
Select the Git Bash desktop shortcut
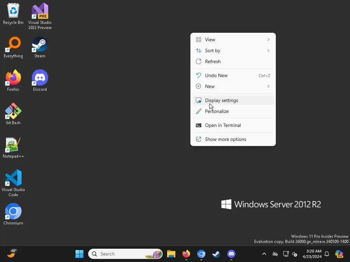click(13, 114)
